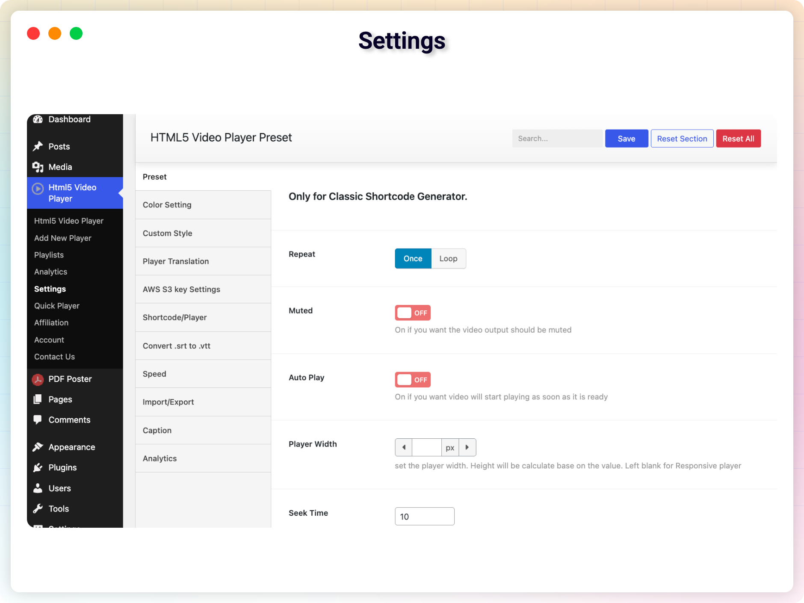Go to Playlists in sidebar
804x603 pixels.
[x=49, y=255]
